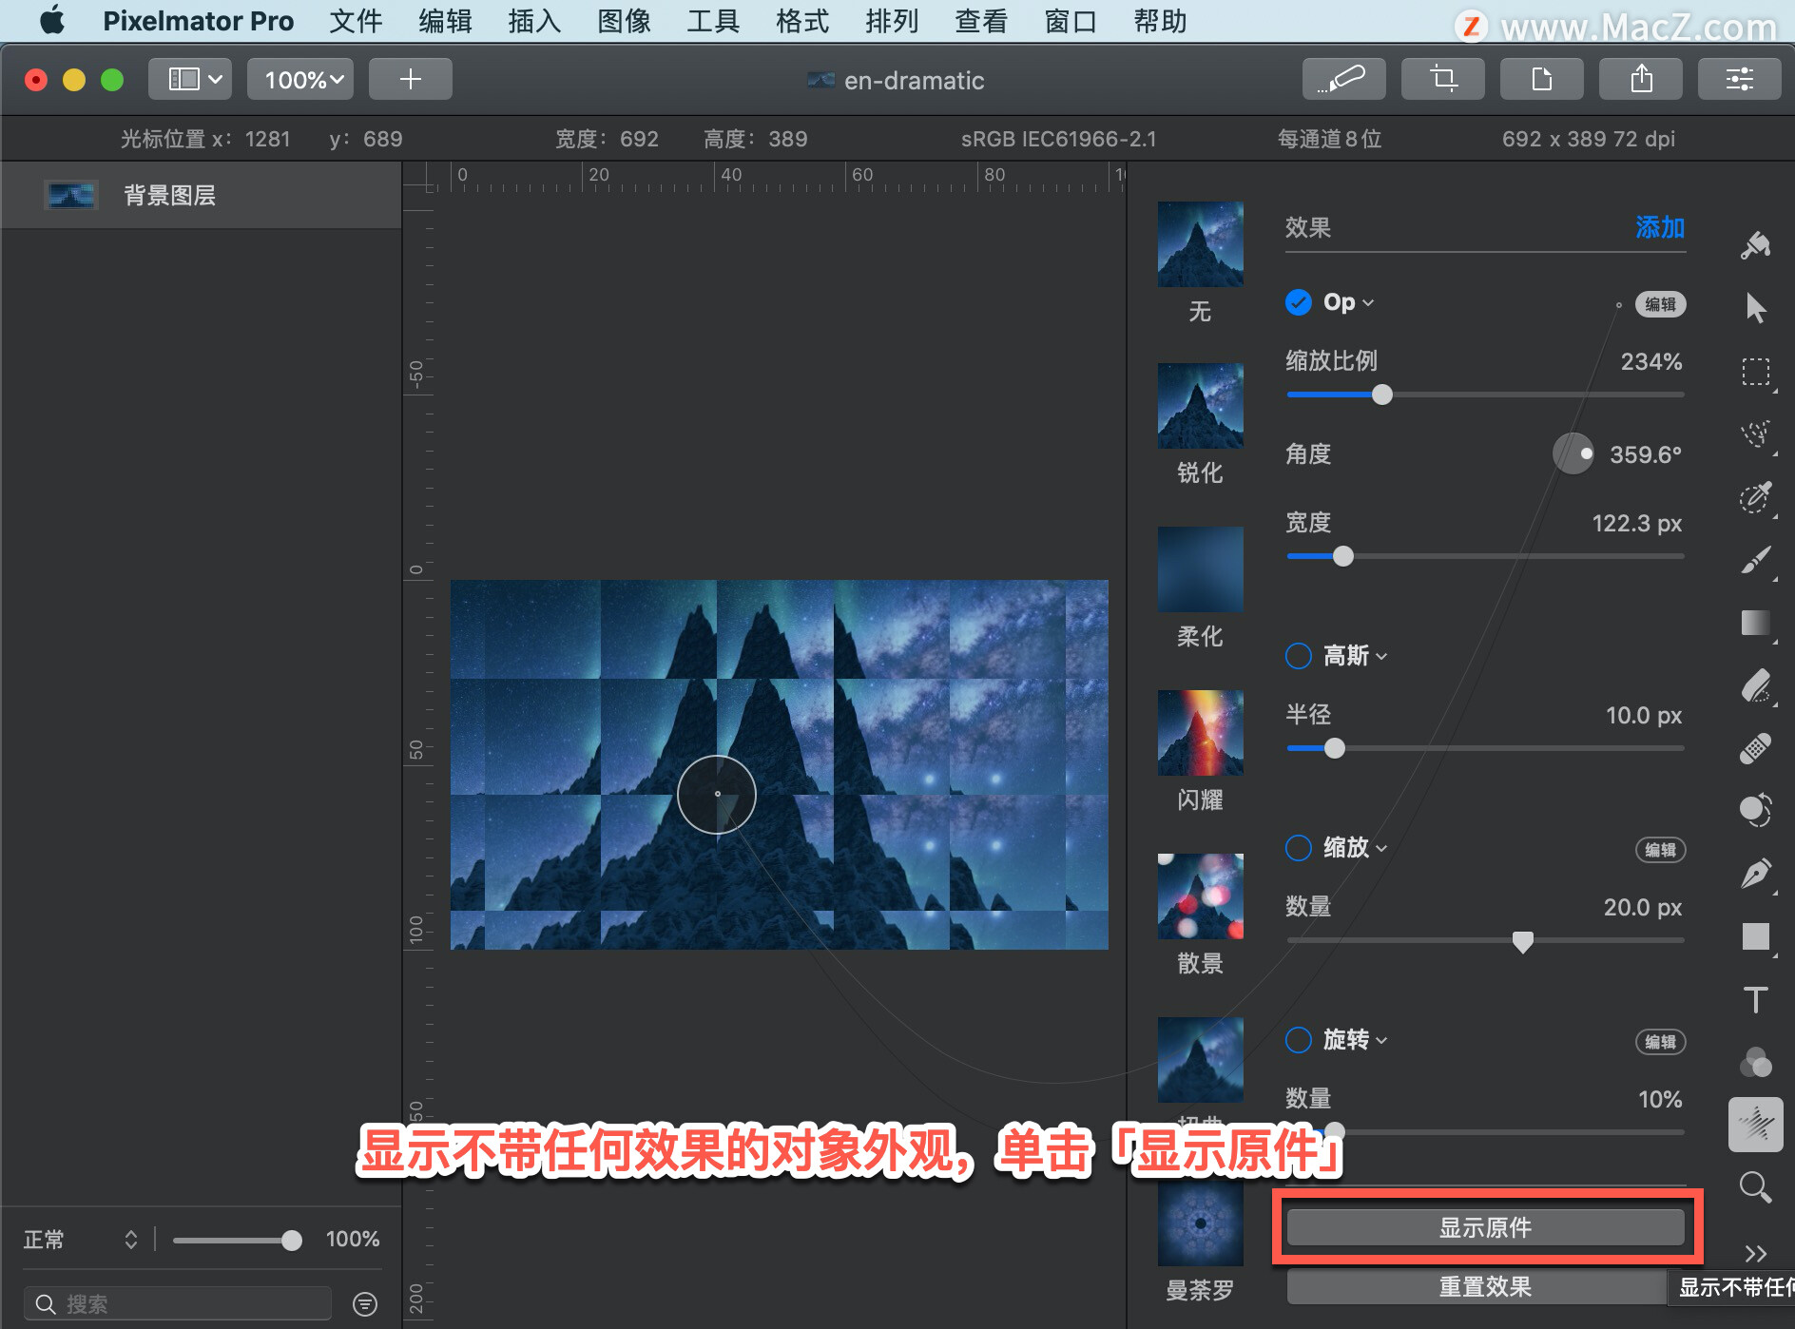Image resolution: width=1795 pixels, height=1329 pixels.
Task: Select the 背景图层 layer
Action: coord(201,195)
